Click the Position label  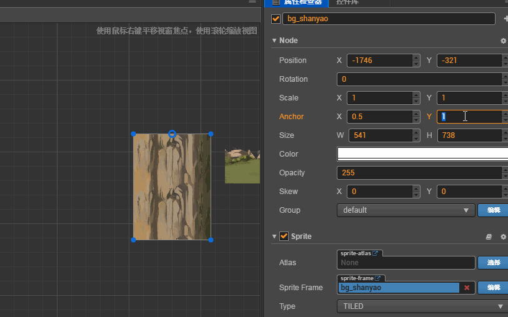tap(293, 61)
